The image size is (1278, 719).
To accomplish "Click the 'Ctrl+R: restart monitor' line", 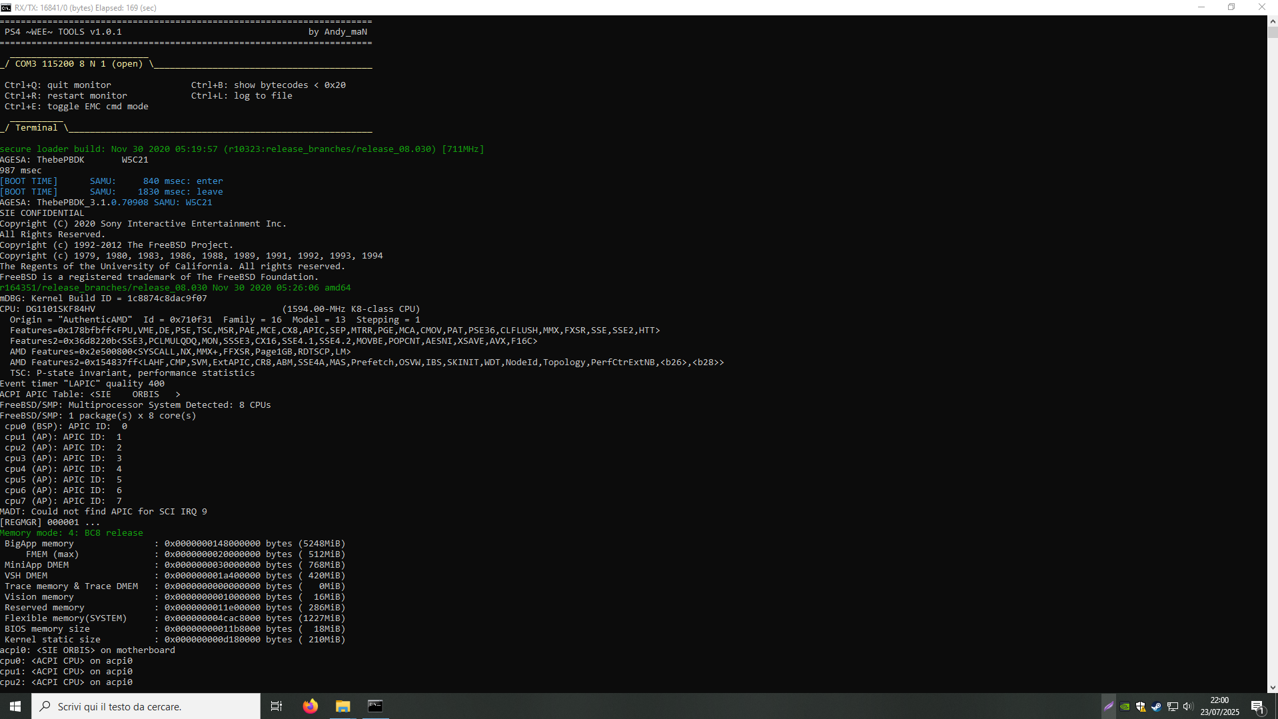I will click(66, 96).
